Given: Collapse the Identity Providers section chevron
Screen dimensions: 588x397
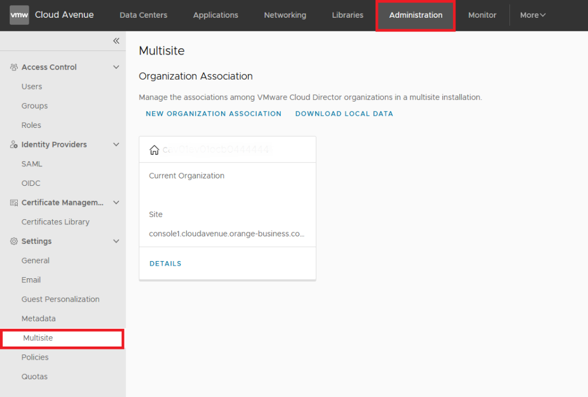Looking at the screenshot, I should coord(116,145).
